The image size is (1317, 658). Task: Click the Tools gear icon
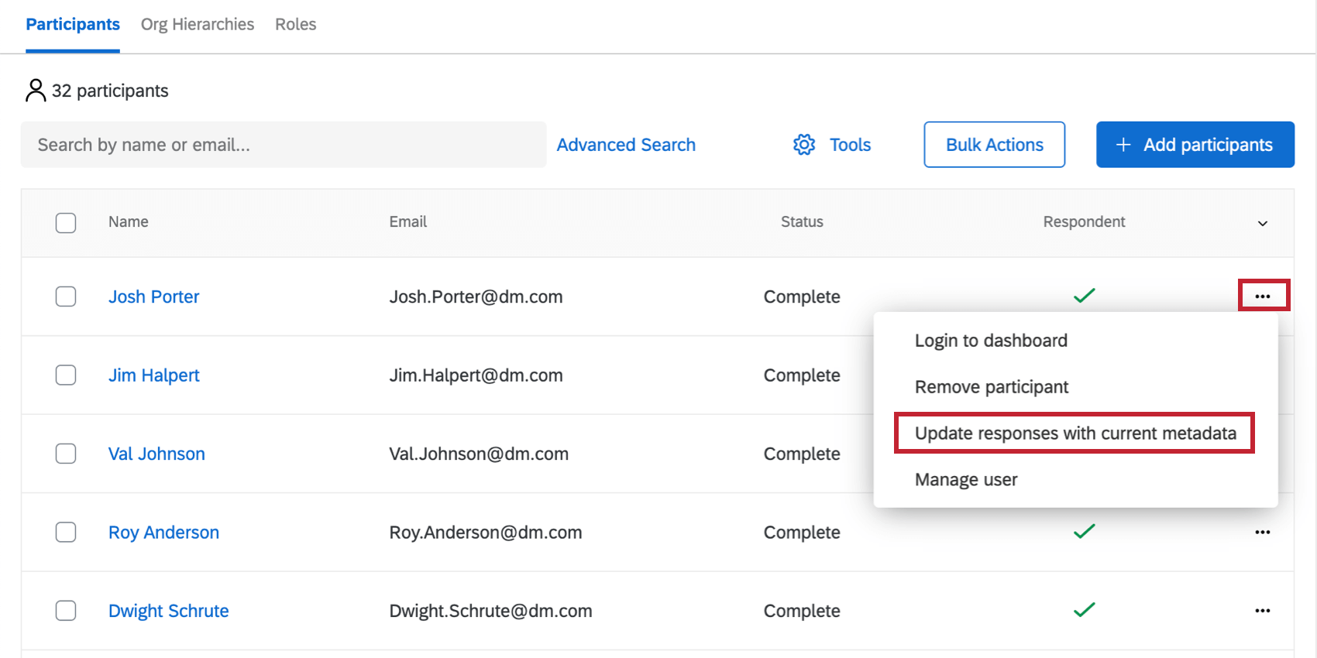tap(804, 145)
